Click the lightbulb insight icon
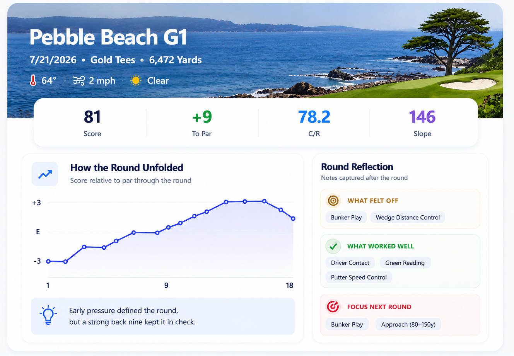This screenshot has width=514, height=356. [48, 315]
